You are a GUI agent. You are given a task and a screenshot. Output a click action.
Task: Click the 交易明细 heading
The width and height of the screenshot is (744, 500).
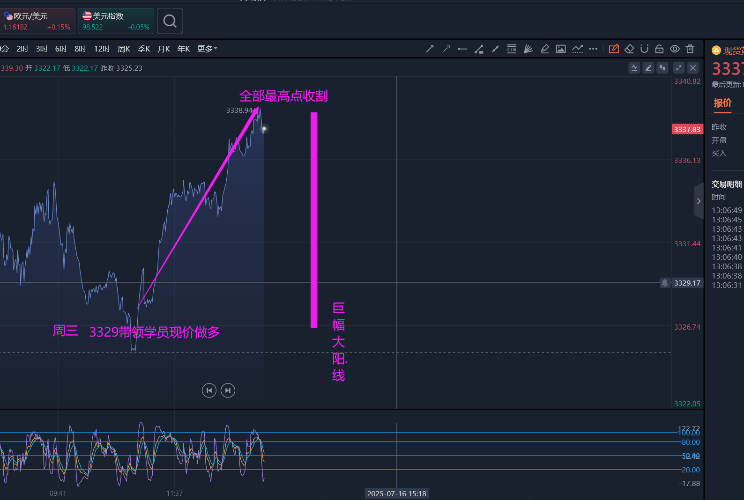point(727,184)
